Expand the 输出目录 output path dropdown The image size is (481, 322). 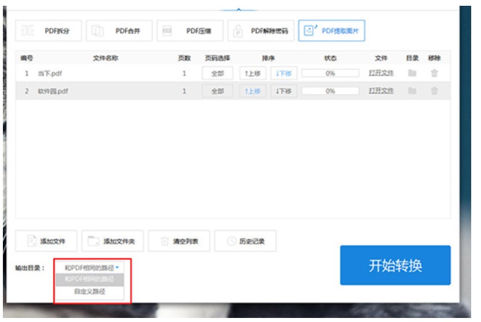point(91,268)
